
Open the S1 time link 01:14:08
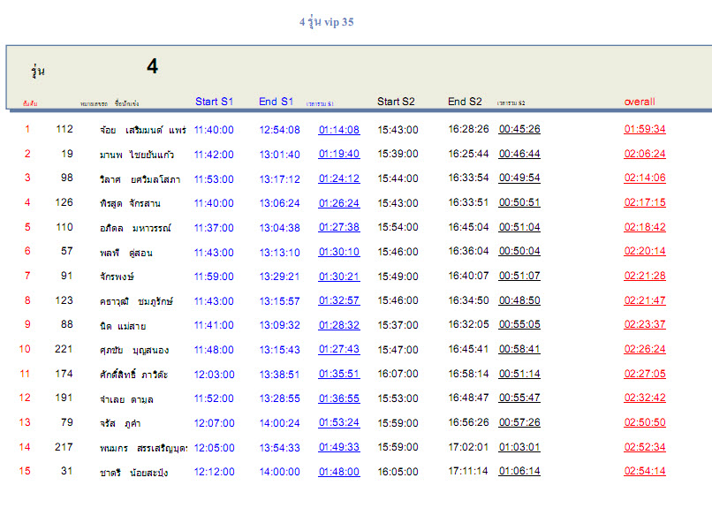(x=339, y=130)
